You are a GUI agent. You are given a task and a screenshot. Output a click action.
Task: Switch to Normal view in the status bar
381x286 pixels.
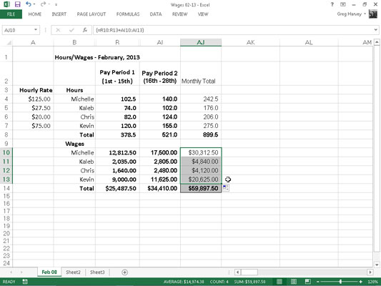pos(279,282)
